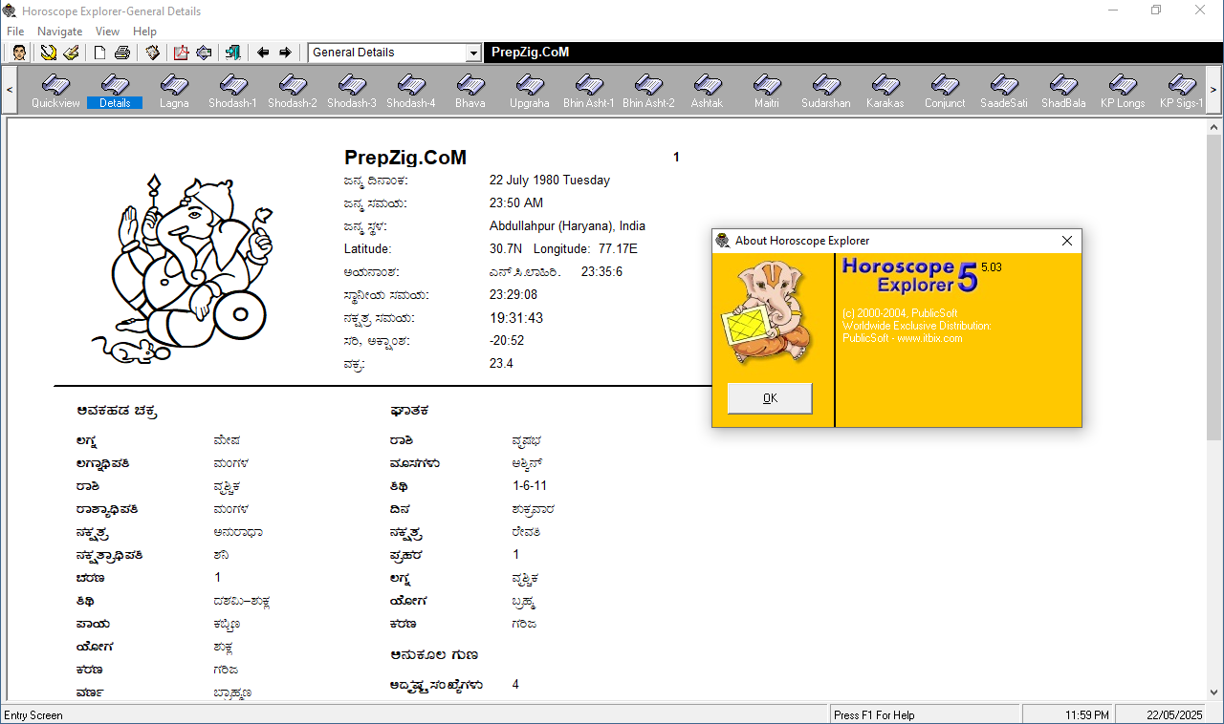Open the Karakas page
Viewport: 1224px width, 724px height.
[x=885, y=91]
